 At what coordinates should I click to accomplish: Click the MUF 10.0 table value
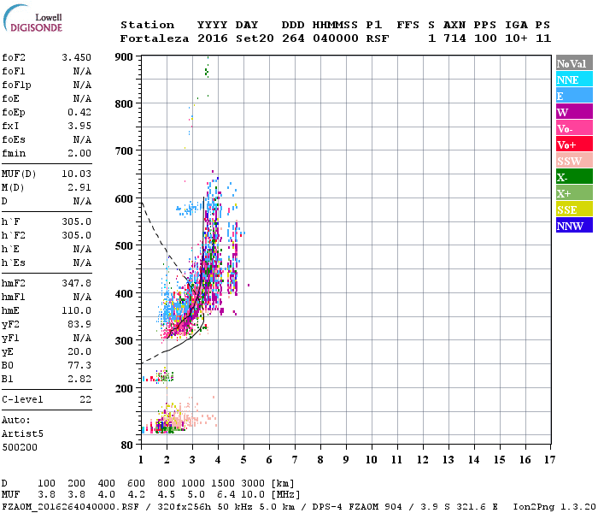[253, 495]
